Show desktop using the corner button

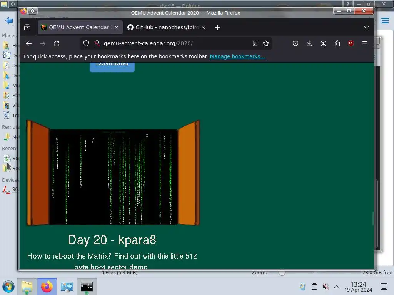point(384,287)
